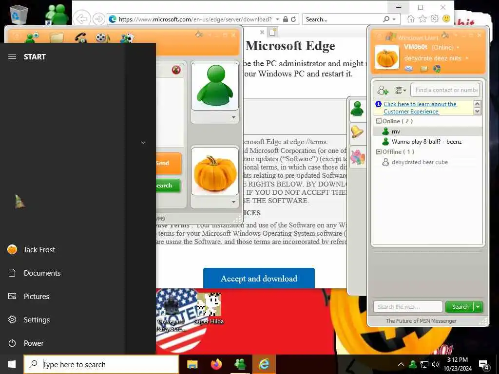
Task: Open the dropdown arrow beside personal message
Action: [x=467, y=58]
